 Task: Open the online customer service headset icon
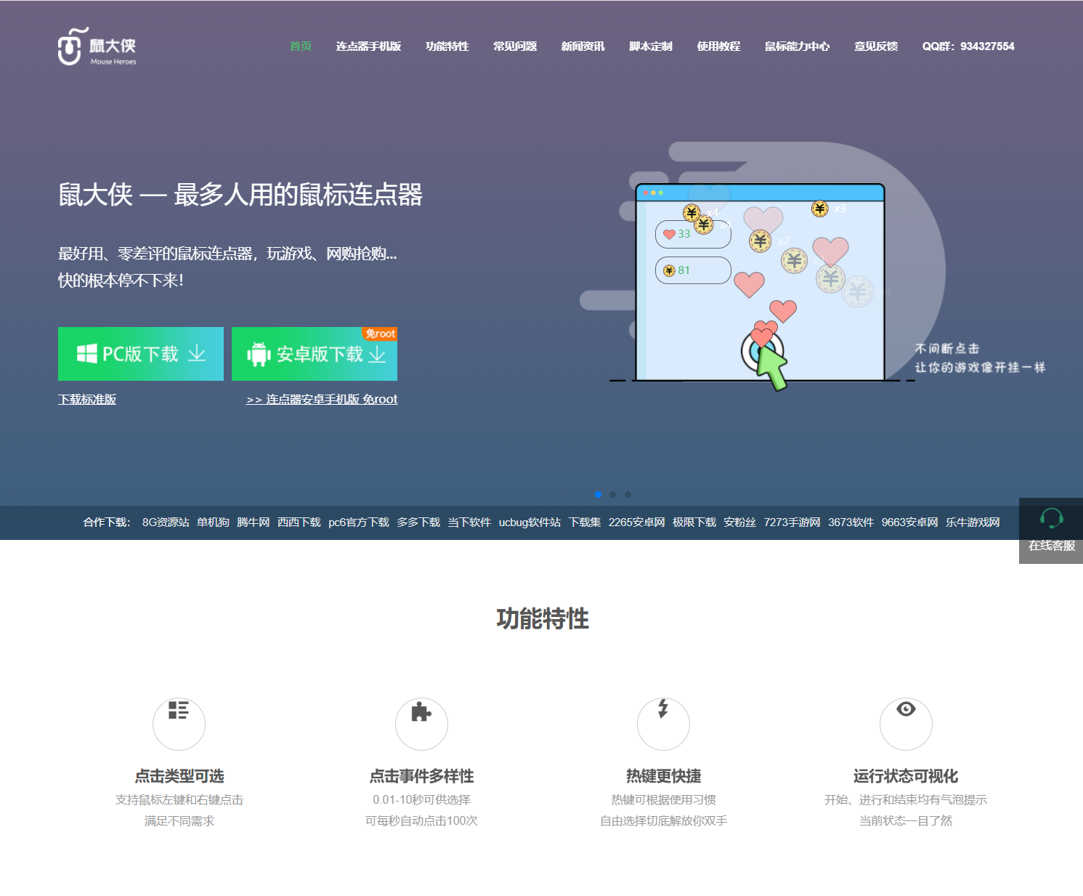coord(1051,519)
